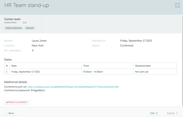This screenshot has height=117, width=183.
Task: Click the warning triangle in Report a problem
Action: 7,102
